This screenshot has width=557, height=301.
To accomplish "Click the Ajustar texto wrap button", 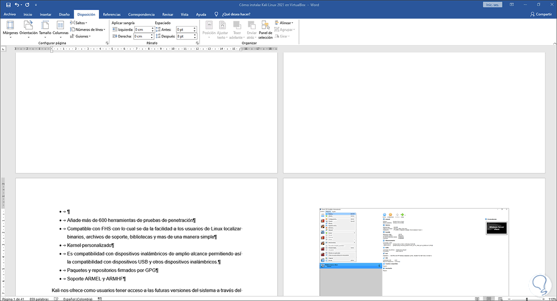I will click(223, 30).
